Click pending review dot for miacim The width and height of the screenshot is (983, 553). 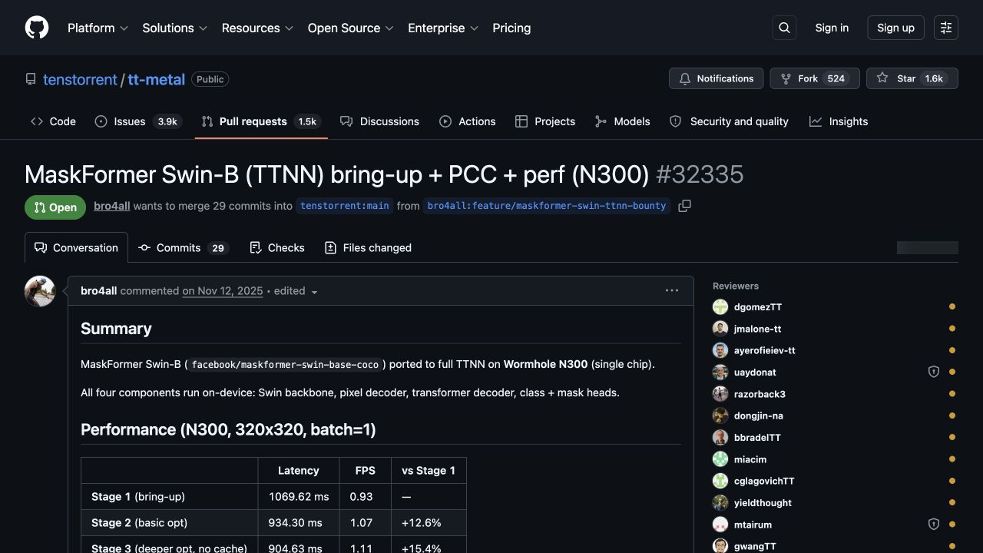(952, 459)
